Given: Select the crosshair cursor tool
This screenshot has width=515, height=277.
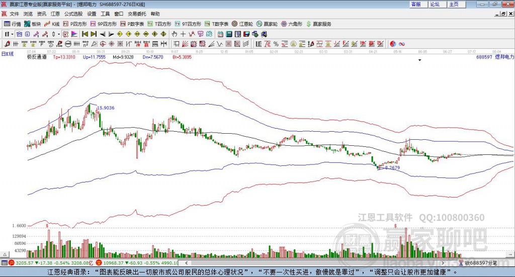Looking at the screenshot, I should [x=183, y=34].
